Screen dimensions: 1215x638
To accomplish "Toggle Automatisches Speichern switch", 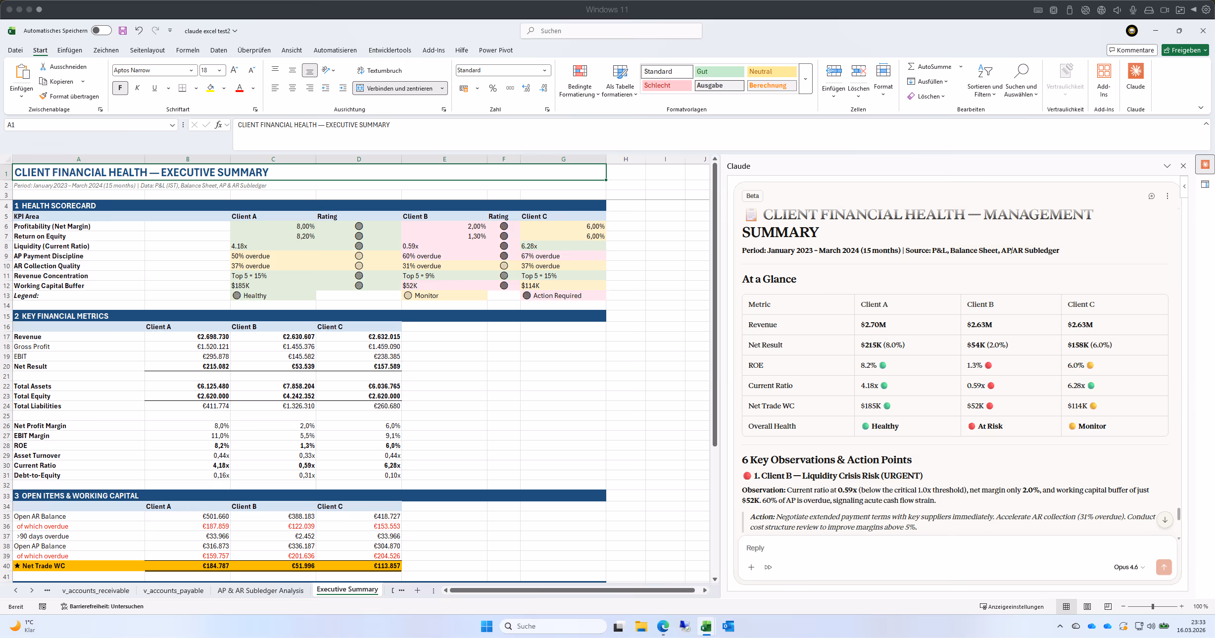I will (x=101, y=31).
